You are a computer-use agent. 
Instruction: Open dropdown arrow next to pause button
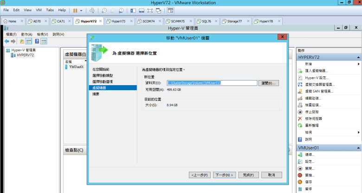82,10
